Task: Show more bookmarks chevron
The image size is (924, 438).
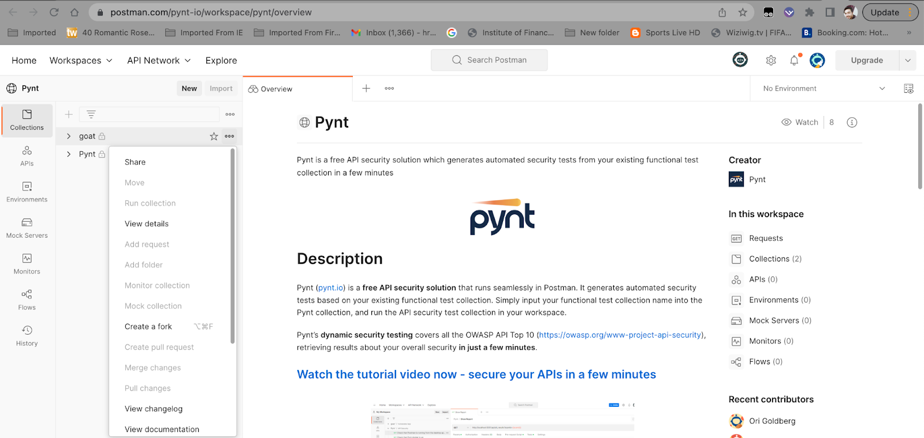Action: [x=909, y=33]
